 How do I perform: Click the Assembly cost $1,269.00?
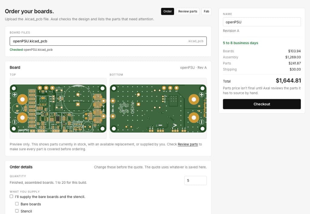tap(293, 57)
